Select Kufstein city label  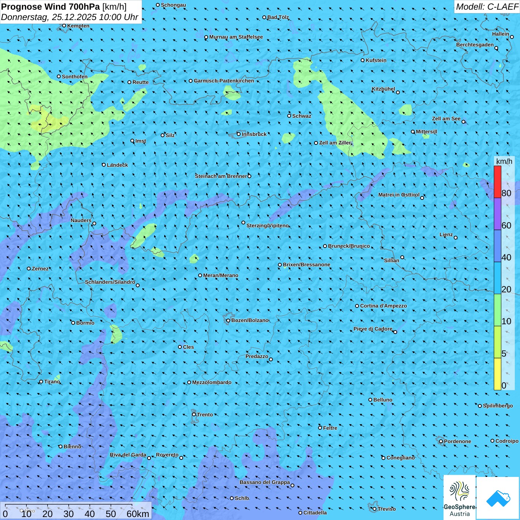click(376, 60)
